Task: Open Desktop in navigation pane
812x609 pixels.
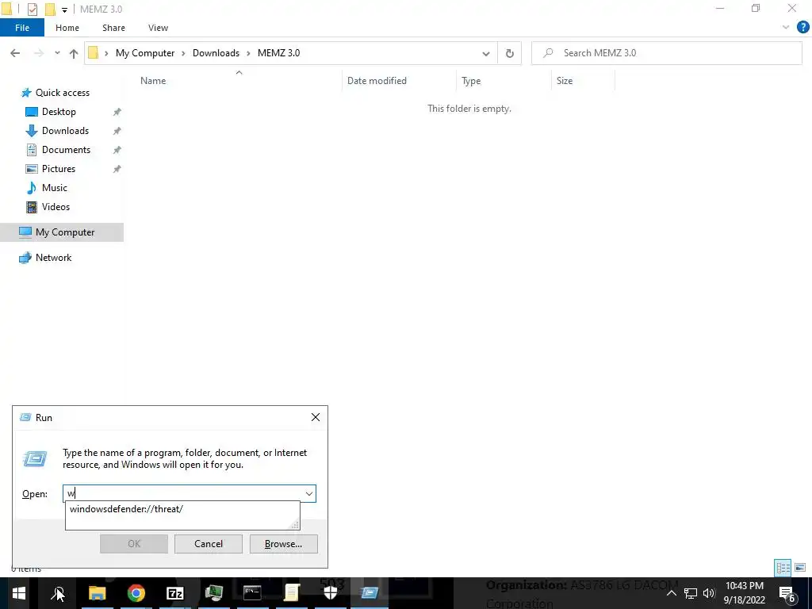Action: pos(59,112)
